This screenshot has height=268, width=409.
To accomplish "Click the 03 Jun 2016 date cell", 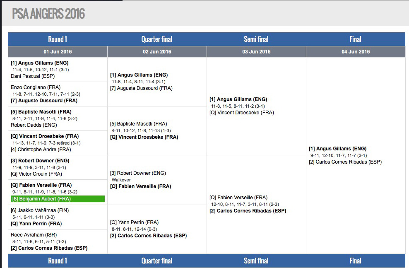I will (x=256, y=52).
